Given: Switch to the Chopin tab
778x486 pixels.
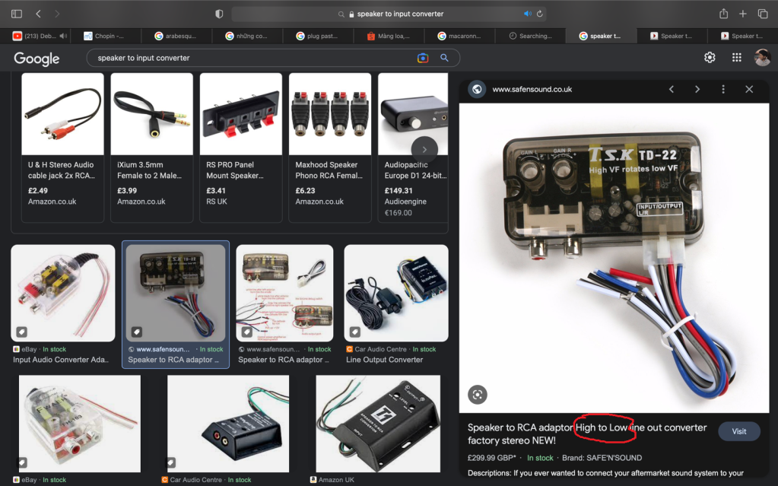Looking at the screenshot, I should tap(106, 36).
